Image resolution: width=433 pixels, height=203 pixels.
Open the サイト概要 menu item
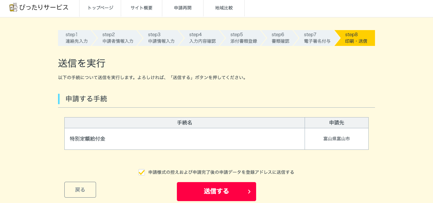(x=141, y=8)
